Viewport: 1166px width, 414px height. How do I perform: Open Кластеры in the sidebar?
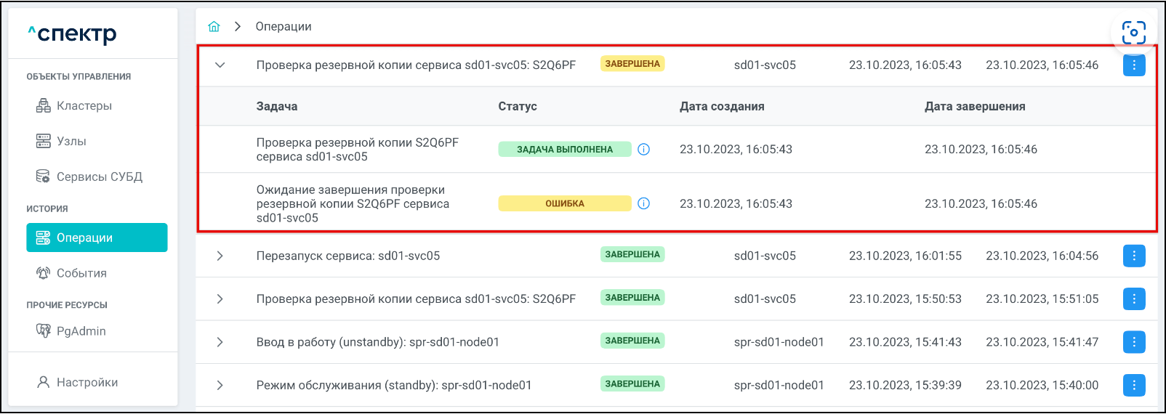click(x=84, y=106)
